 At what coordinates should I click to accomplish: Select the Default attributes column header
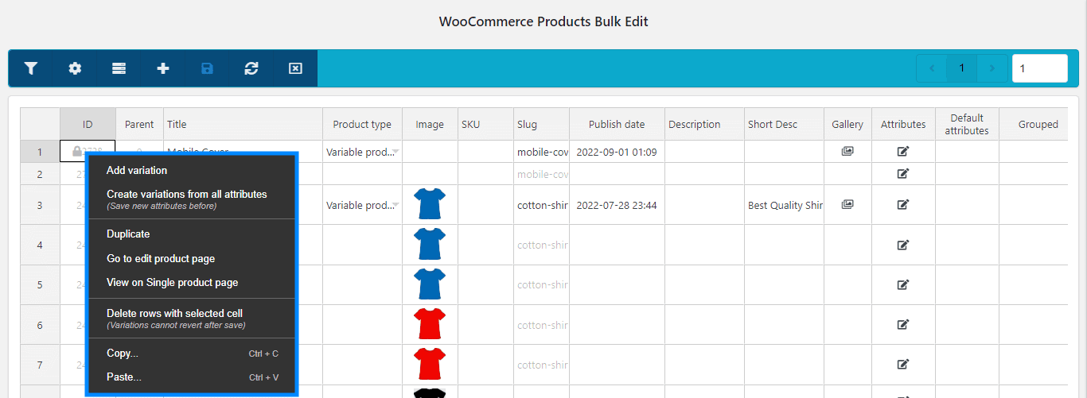967,124
